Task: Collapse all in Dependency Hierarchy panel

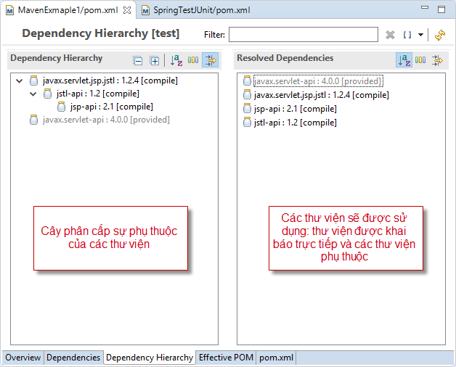Action: 138,61
